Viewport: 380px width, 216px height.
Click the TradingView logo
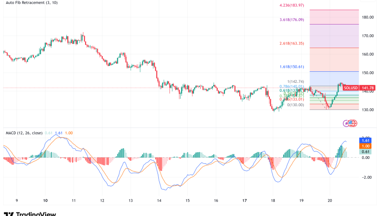click(29, 214)
